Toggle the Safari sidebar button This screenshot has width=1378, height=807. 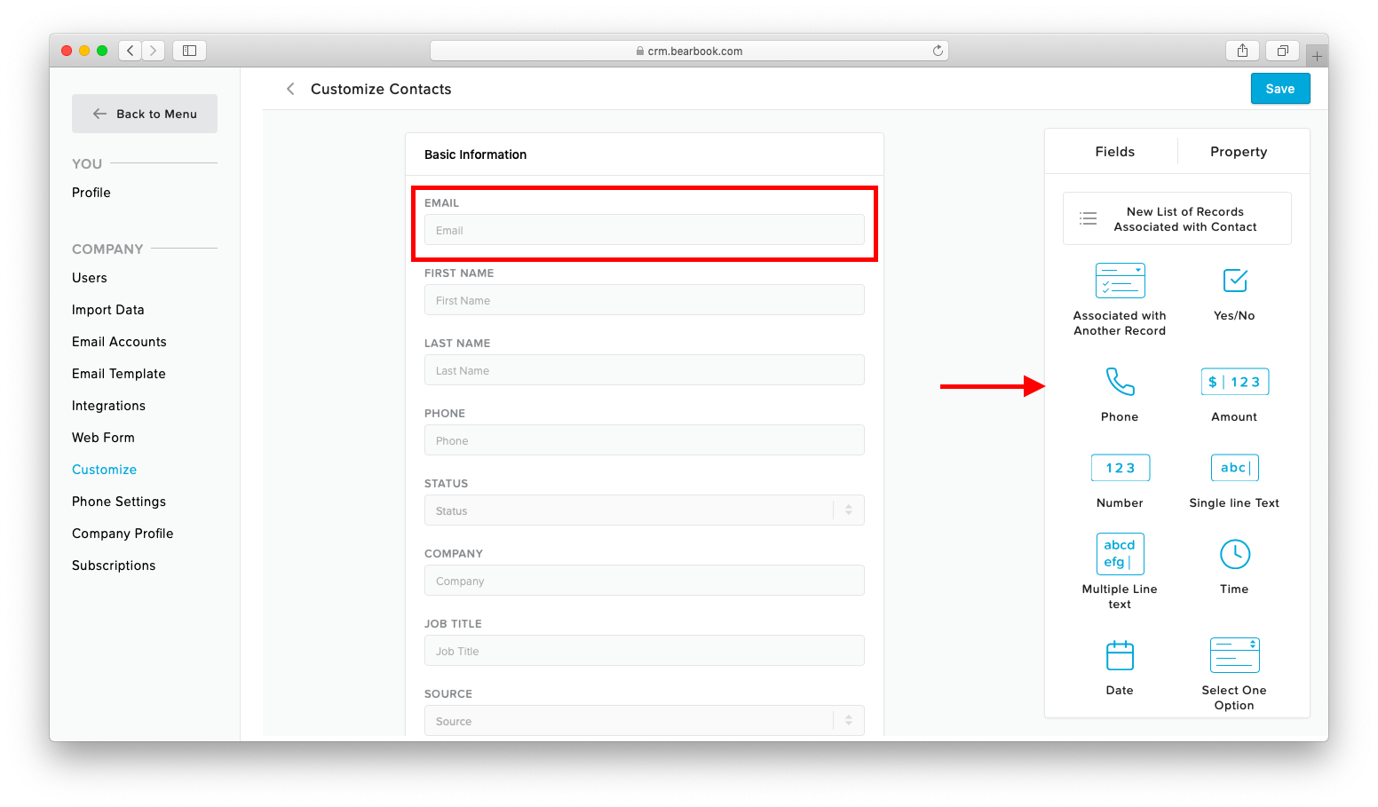(x=189, y=51)
